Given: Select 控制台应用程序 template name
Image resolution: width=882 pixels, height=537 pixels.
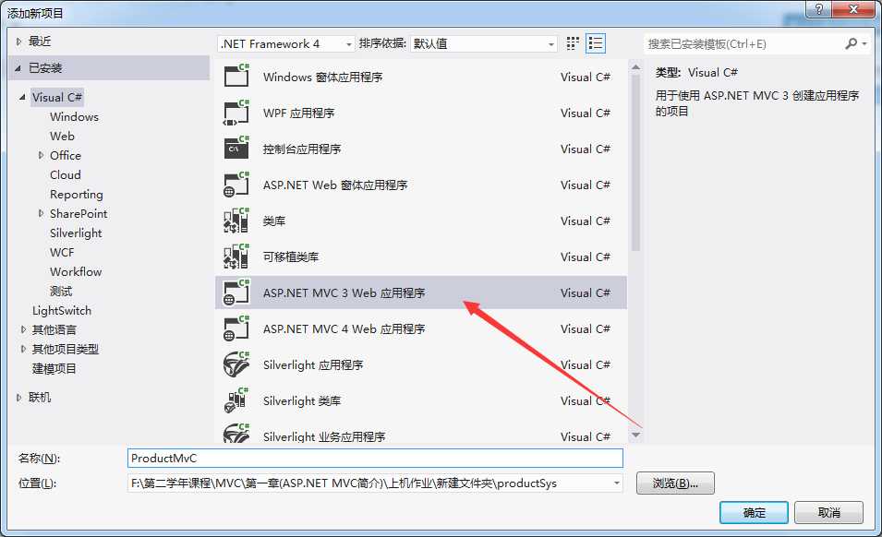Looking at the screenshot, I should pos(302,149).
